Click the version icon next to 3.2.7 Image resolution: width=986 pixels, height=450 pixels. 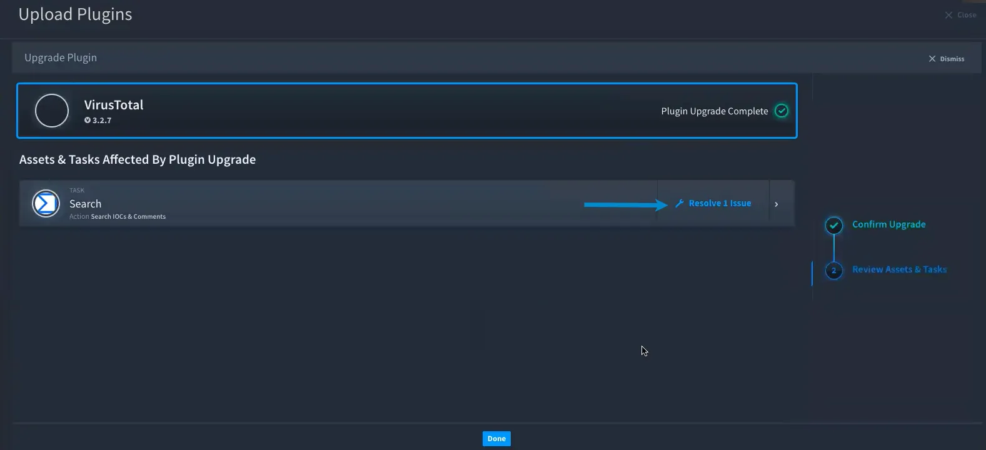tap(88, 120)
